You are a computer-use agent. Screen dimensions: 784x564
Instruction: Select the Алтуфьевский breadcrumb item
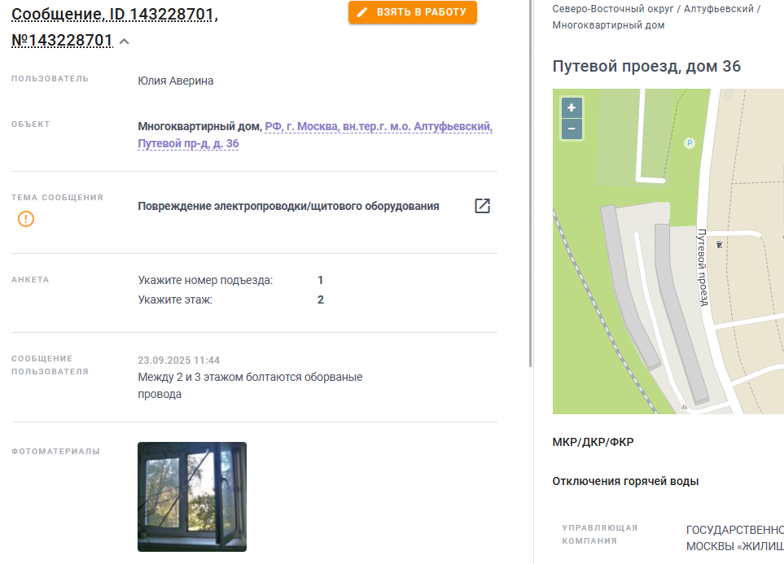pos(719,9)
